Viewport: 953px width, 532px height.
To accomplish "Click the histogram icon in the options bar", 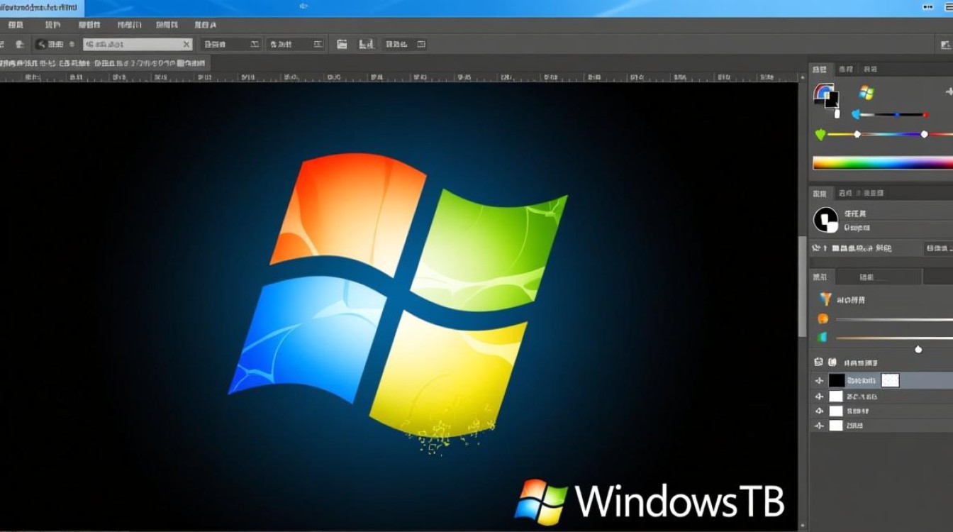I will tap(366, 43).
